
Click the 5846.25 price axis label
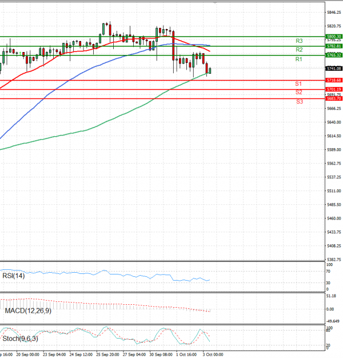point(334,13)
